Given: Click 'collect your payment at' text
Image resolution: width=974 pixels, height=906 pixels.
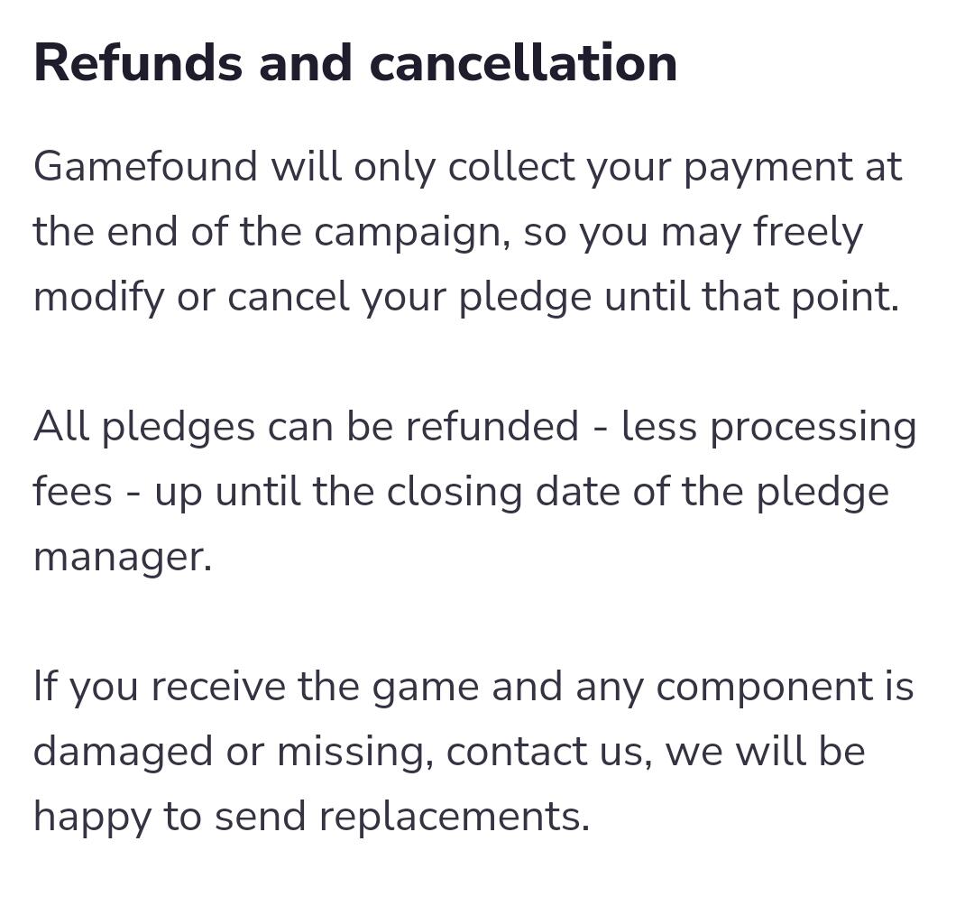Looking at the screenshot, I should 675,168.
